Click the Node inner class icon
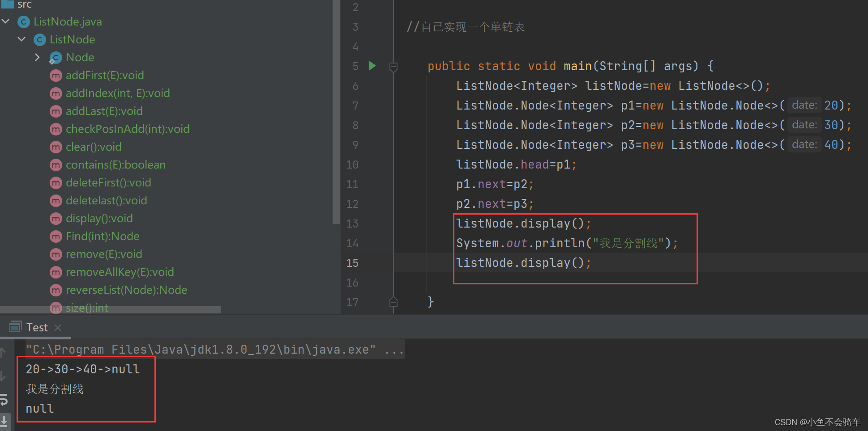The image size is (868, 431). [56, 58]
